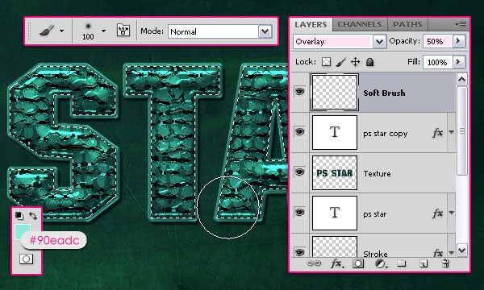Toggle Lock position icon
This screenshot has width=484, height=290.
pos(355,62)
